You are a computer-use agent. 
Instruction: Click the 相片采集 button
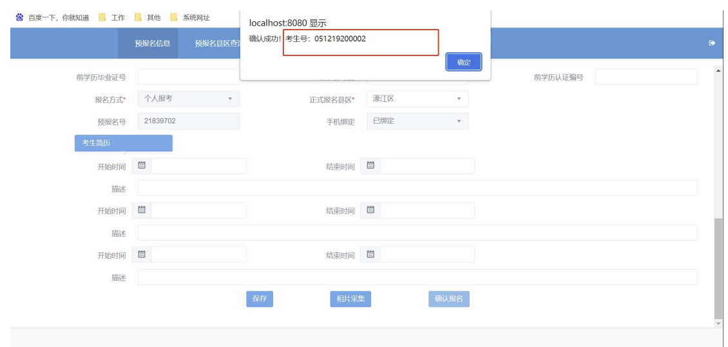pyautogui.click(x=350, y=299)
